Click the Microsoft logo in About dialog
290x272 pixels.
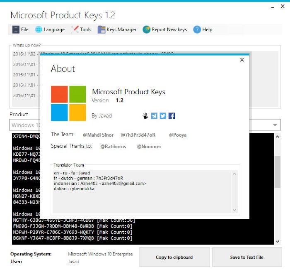[68, 103]
